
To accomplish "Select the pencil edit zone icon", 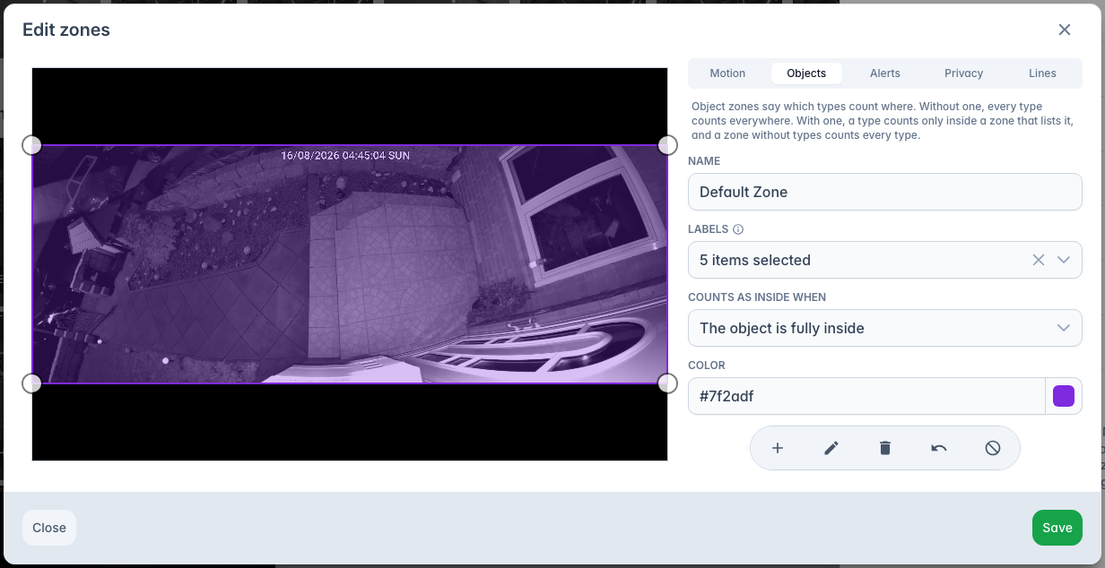I will 831,448.
